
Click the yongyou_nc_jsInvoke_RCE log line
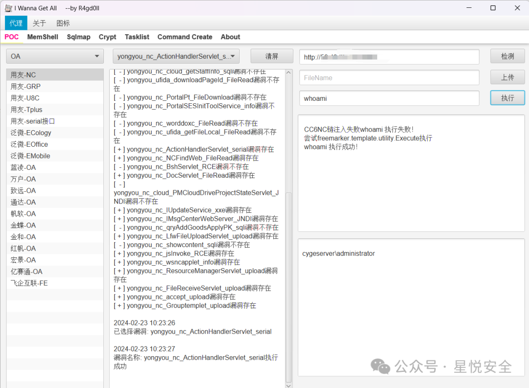pos(174,254)
